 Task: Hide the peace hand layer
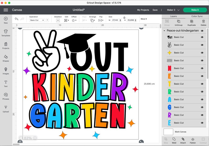pos(202,45)
